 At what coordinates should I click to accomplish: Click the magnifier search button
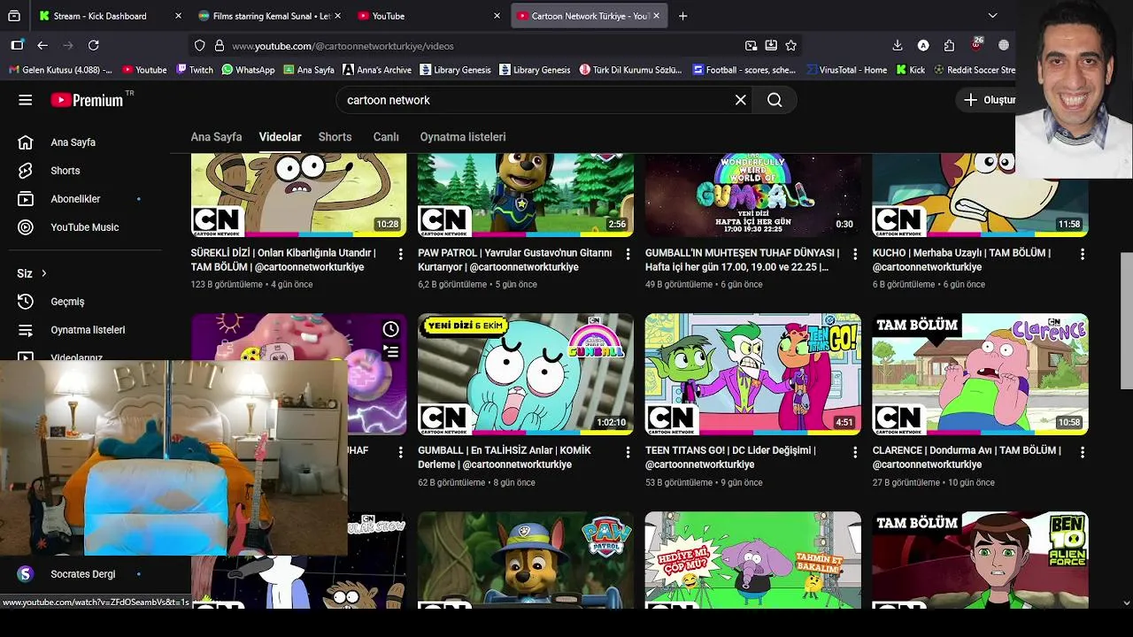pyautogui.click(x=775, y=100)
